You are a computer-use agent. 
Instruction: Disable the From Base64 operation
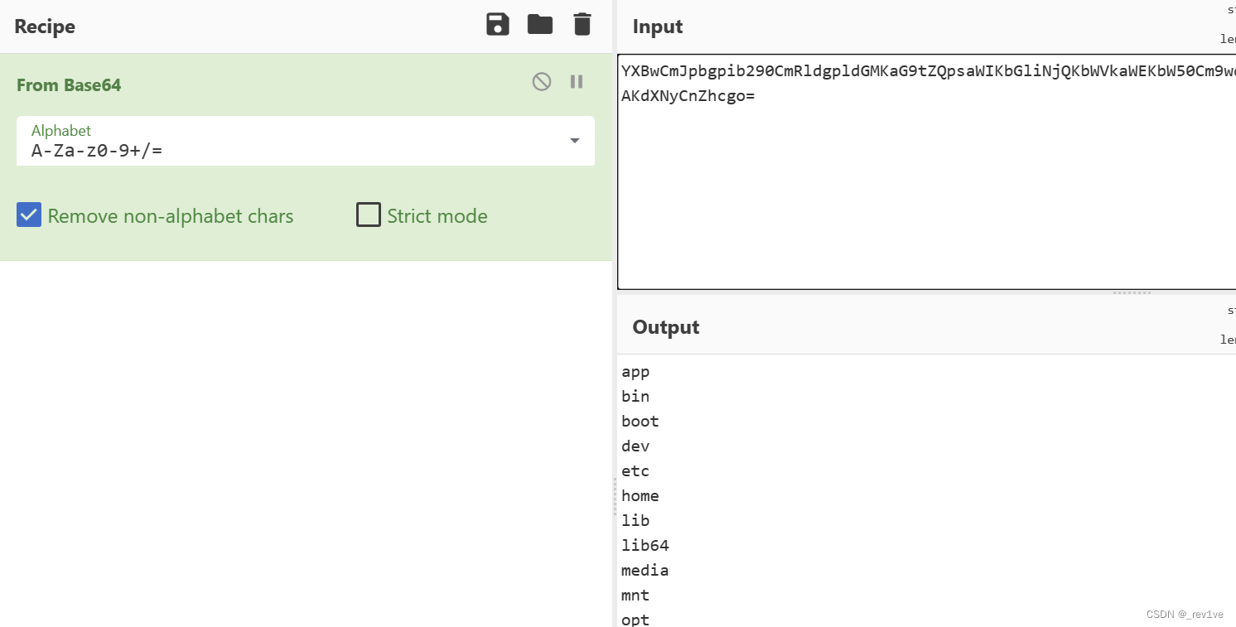tap(542, 81)
